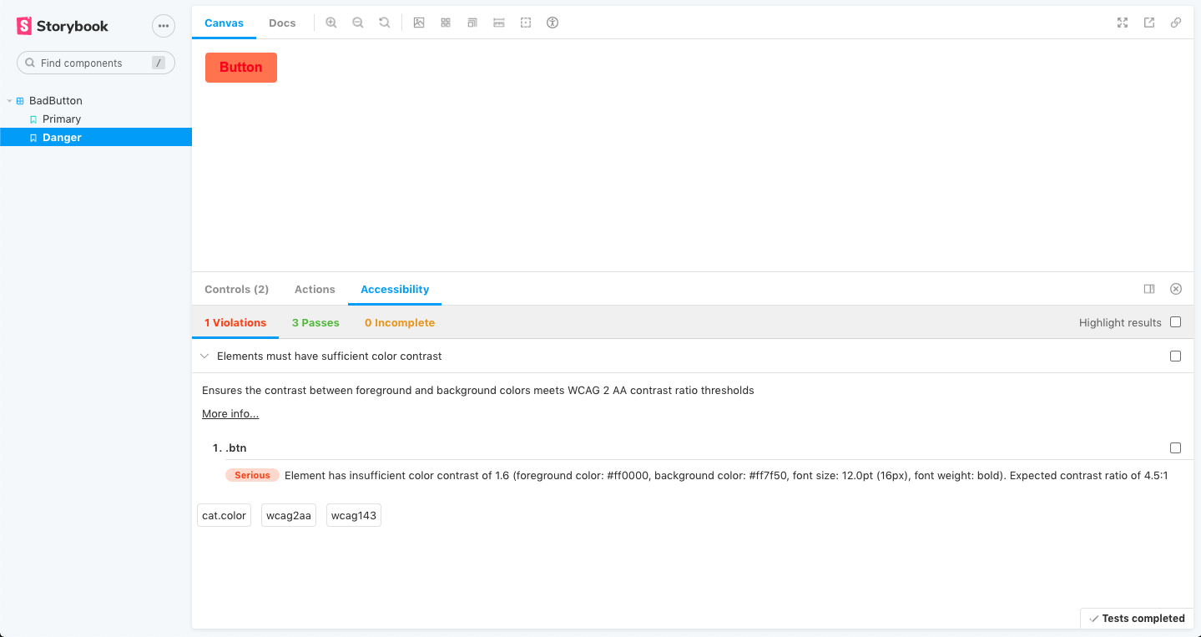Go fullscreen with the toolbar icon
The width and height of the screenshot is (1201, 637).
tap(1123, 23)
